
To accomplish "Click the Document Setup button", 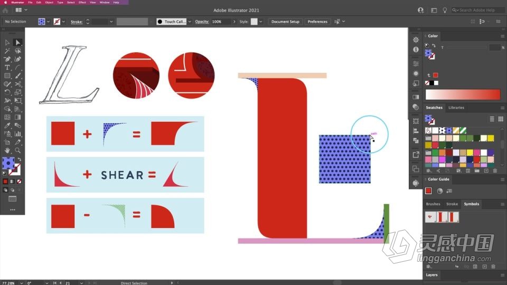I will (x=285, y=22).
